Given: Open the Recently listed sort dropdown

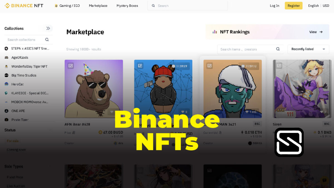Looking at the screenshot, I should coord(308,49).
